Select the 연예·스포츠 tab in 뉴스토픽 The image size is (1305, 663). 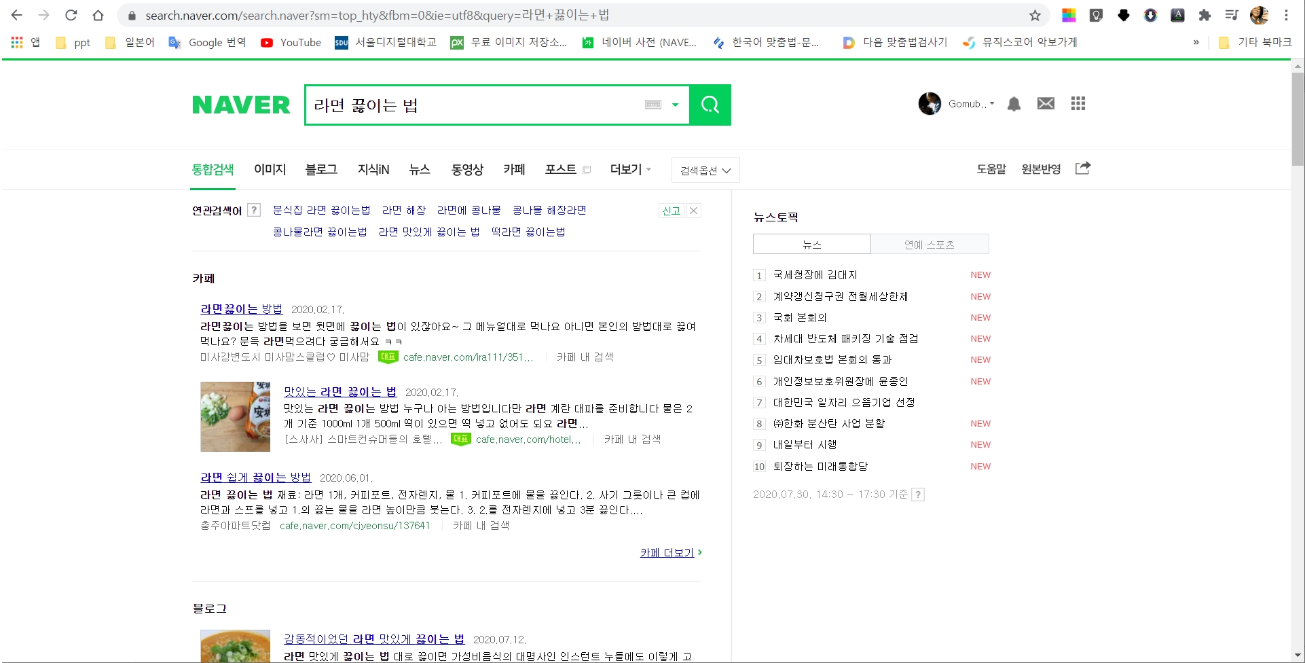click(x=930, y=244)
